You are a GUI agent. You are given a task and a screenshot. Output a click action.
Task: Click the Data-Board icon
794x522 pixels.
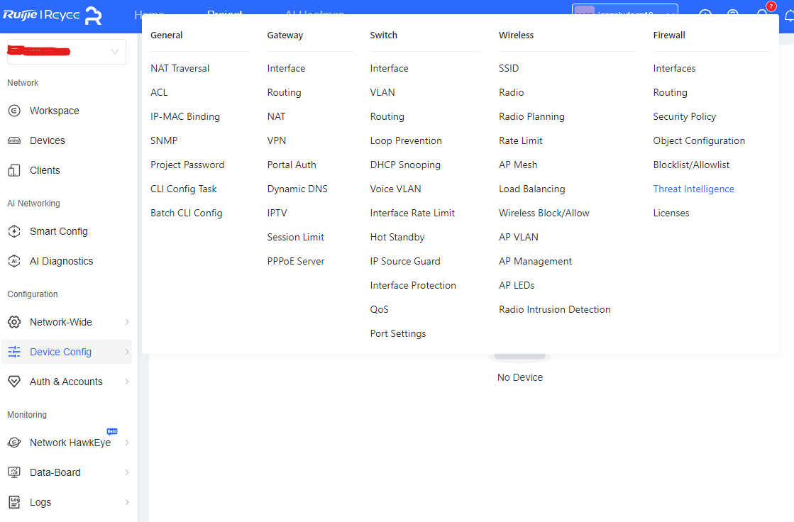click(x=14, y=472)
